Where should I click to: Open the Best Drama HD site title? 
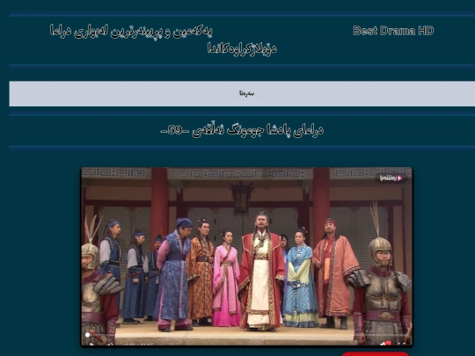click(393, 31)
